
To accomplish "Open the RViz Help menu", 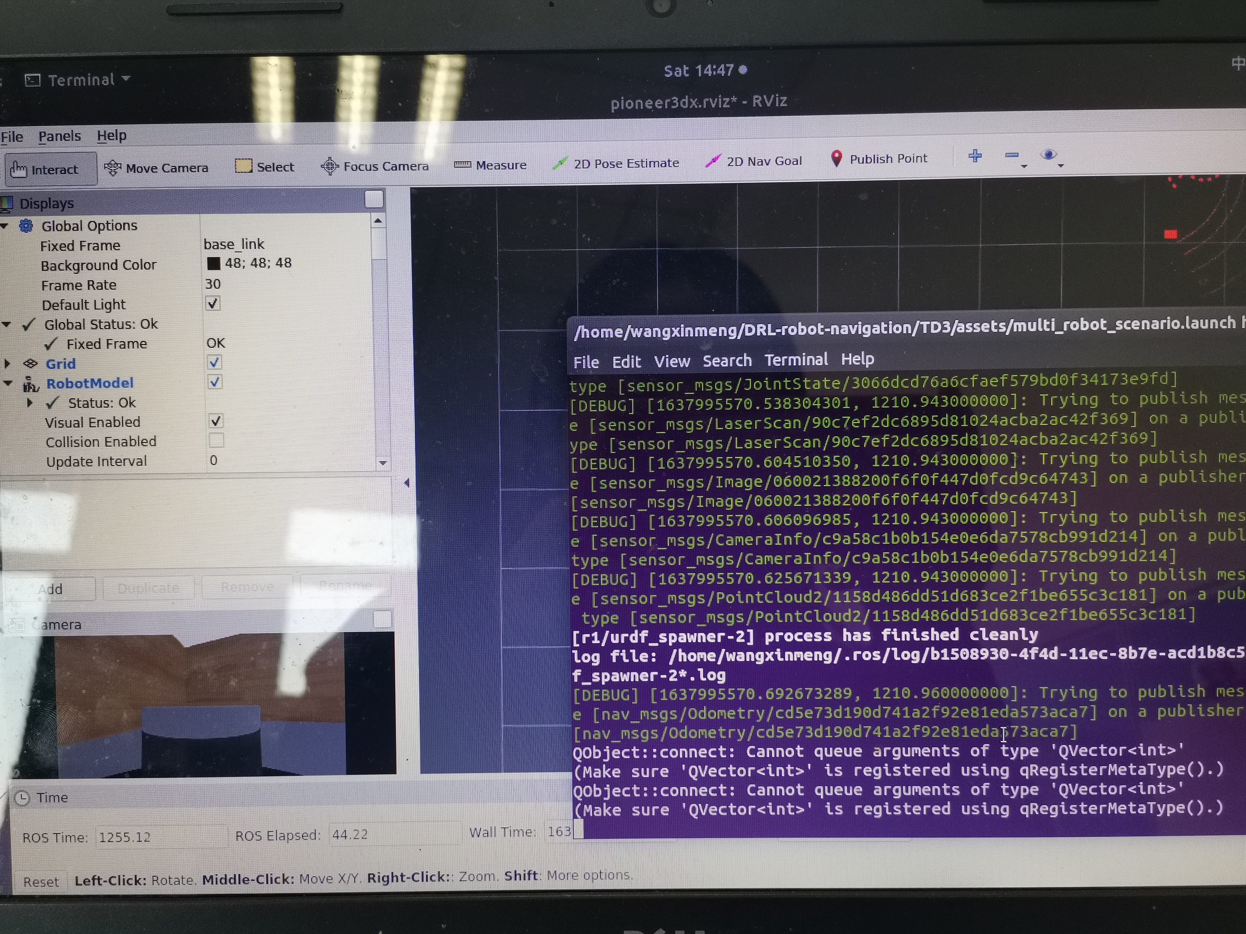I will [112, 136].
